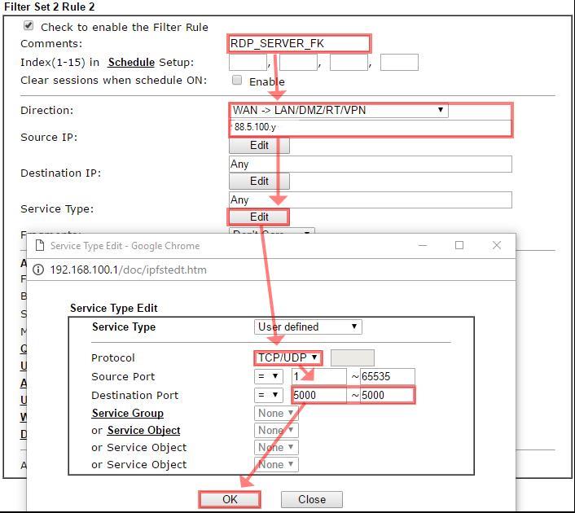Click Edit button under Service Type
Image resolution: width=575 pixels, height=513 pixels.
click(259, 217)
